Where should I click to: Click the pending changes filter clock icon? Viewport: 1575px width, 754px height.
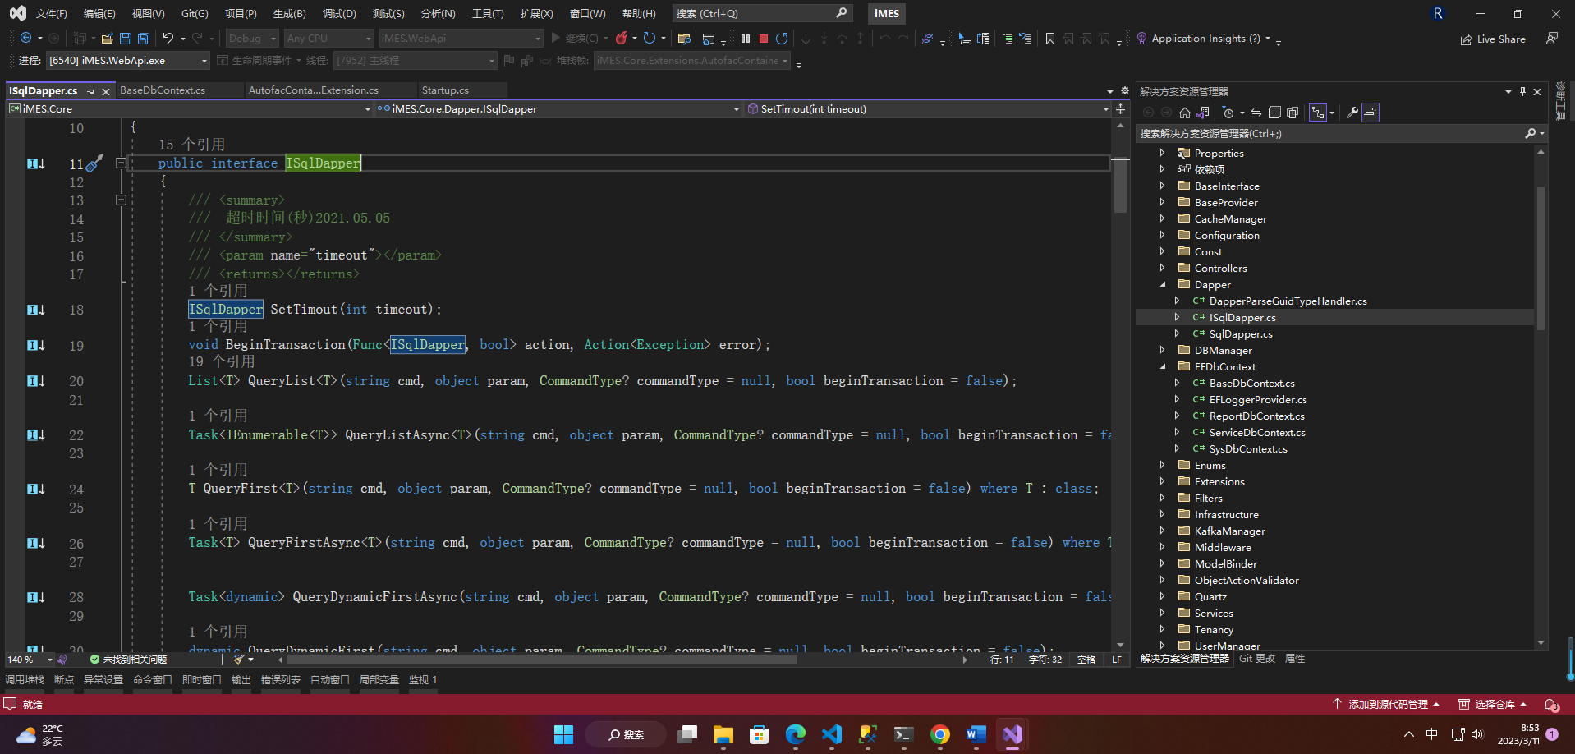point(1228,113)
